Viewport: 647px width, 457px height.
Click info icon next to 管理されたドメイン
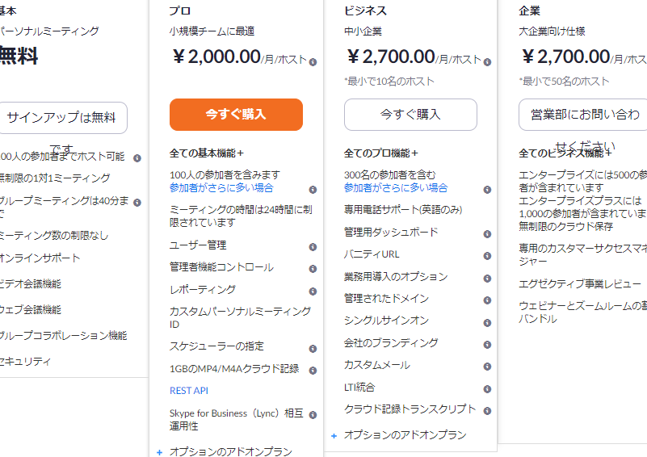487,300
